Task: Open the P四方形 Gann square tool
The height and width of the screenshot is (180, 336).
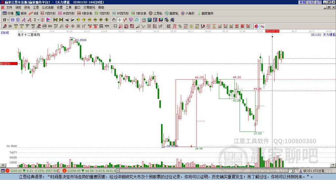Action: (48, 13)
